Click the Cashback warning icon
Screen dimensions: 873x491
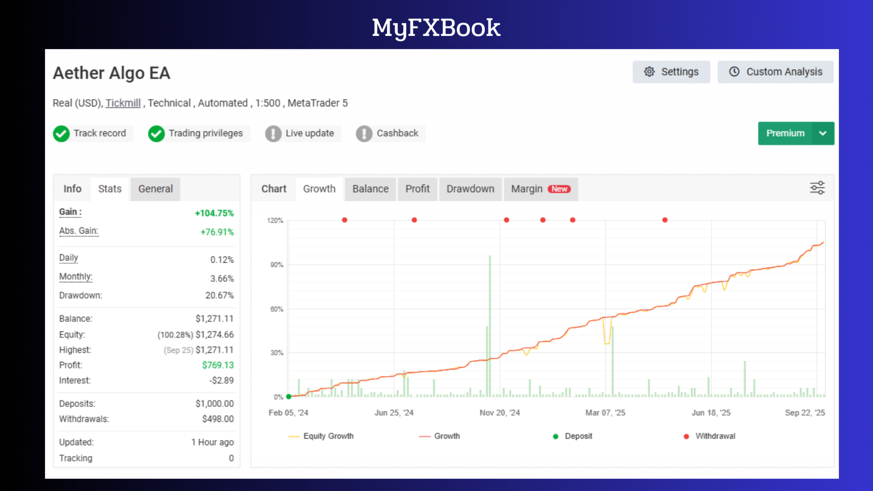(364, 134)
